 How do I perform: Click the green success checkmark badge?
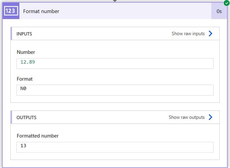pos(227,3)
